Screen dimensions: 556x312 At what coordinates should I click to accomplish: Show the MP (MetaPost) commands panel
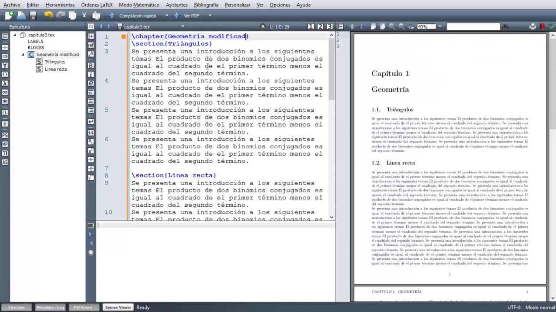coord(5,144)
